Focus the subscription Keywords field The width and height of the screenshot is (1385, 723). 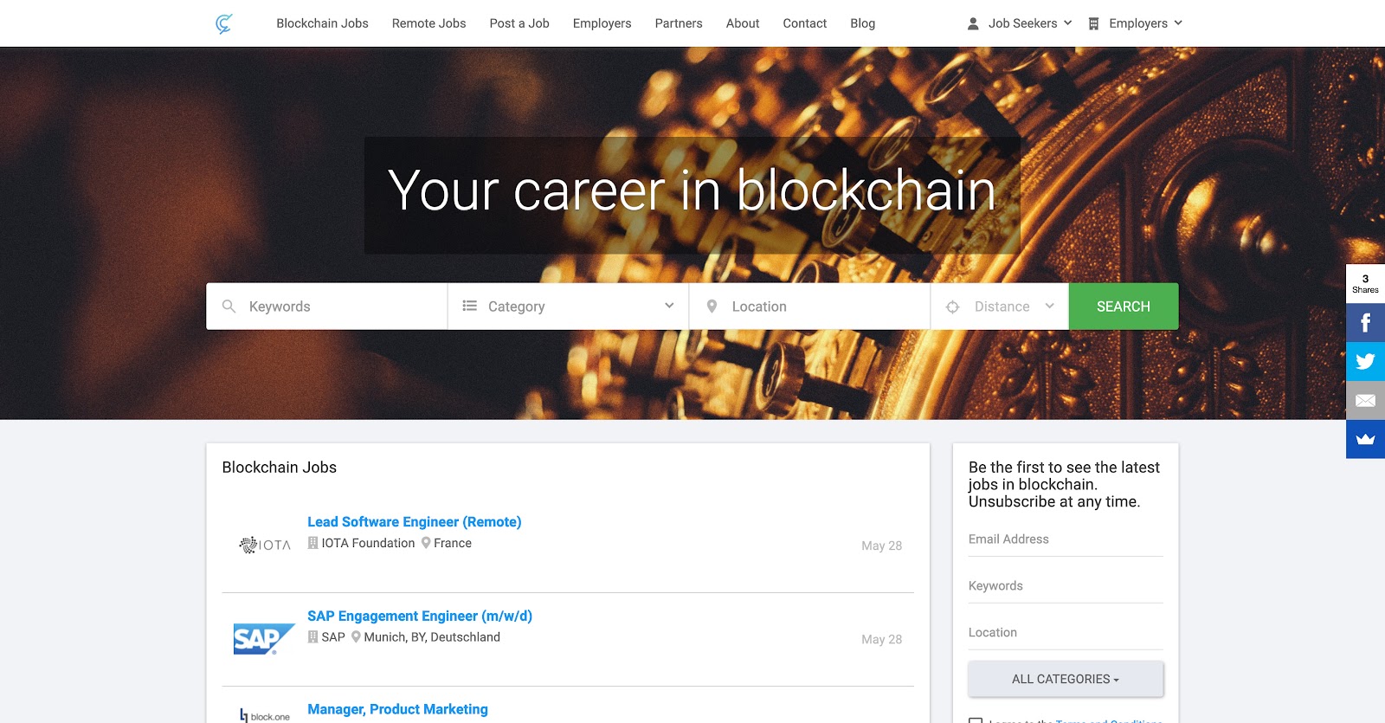[1066, 586]
